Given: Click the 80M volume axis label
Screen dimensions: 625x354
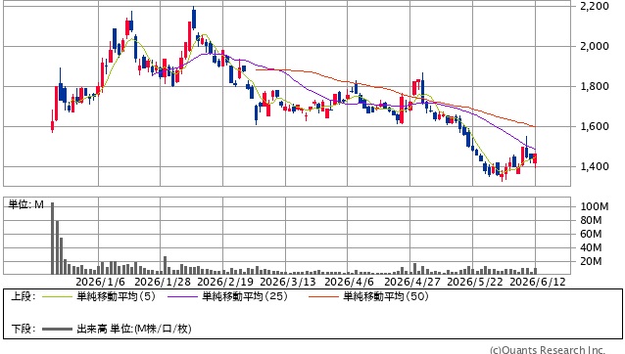Looking at the screenshot, I should tap(591, 220).
